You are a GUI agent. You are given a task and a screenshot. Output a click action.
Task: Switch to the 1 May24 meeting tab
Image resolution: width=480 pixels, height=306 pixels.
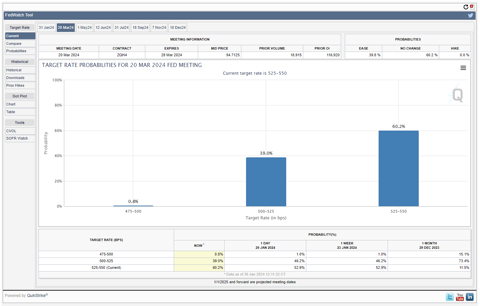[84, 28]
